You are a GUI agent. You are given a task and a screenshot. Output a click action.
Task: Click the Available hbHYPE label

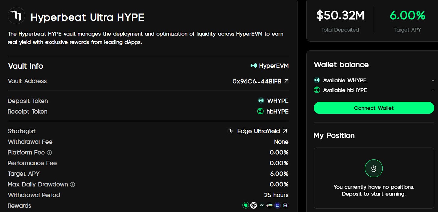[x=345, y=90]
